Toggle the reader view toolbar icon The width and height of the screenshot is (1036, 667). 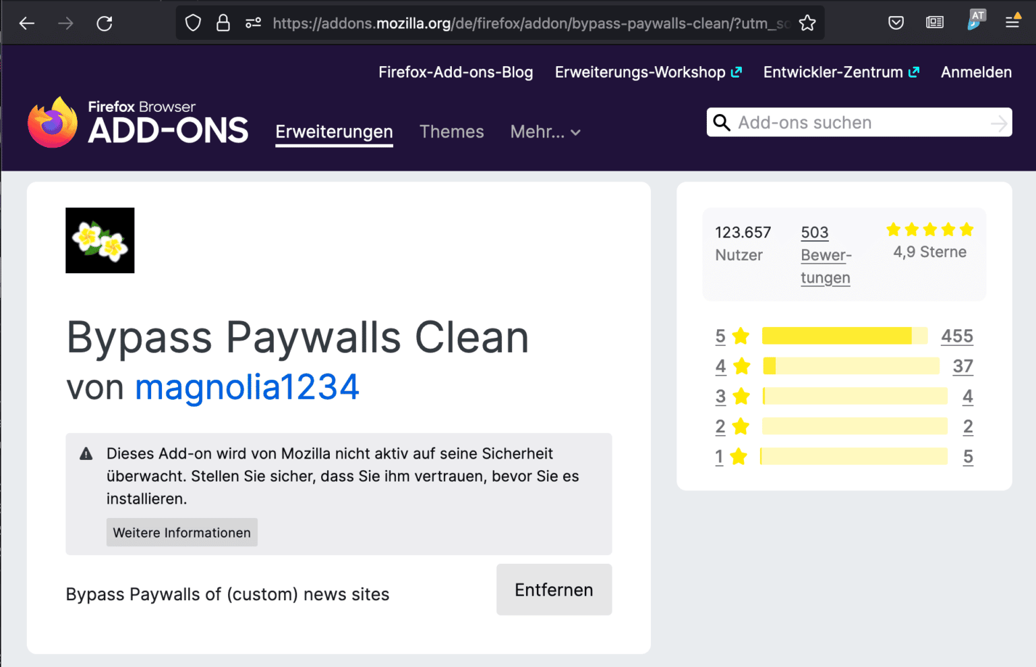[935, 23]
